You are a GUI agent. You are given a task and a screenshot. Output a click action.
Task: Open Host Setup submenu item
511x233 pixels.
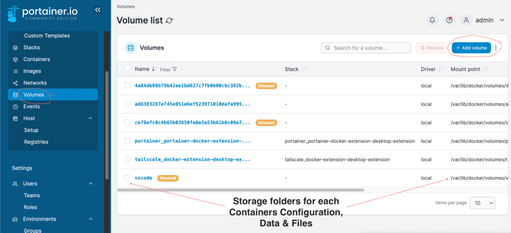pyautogui.click(x=31, y=130)
